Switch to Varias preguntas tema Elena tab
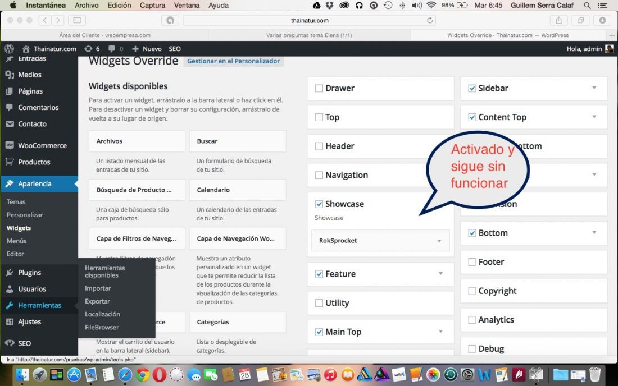 coord(308,35)
